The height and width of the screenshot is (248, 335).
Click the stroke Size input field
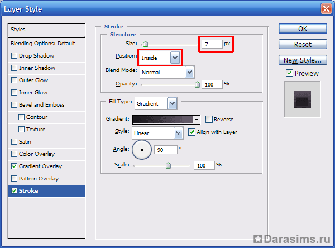211,44
